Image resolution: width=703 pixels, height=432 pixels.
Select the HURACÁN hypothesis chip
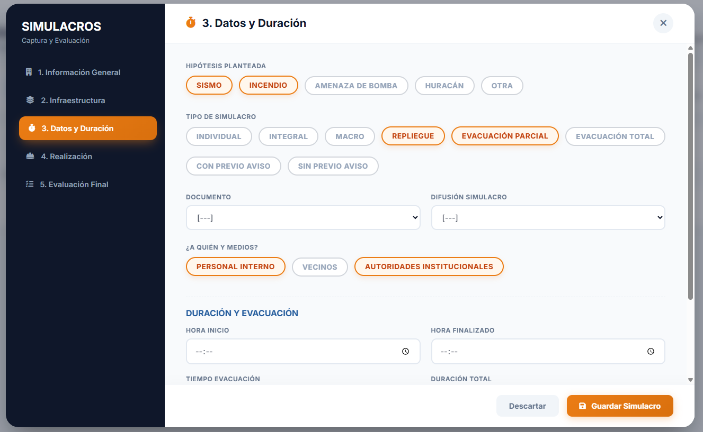(444, 86)
